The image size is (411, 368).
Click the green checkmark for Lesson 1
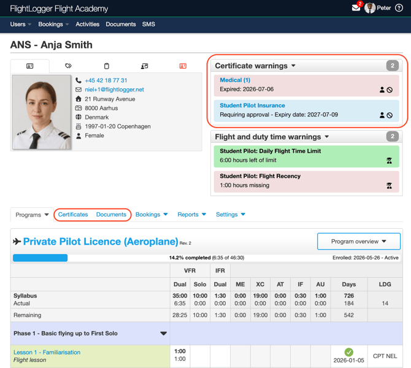(348, 352)
